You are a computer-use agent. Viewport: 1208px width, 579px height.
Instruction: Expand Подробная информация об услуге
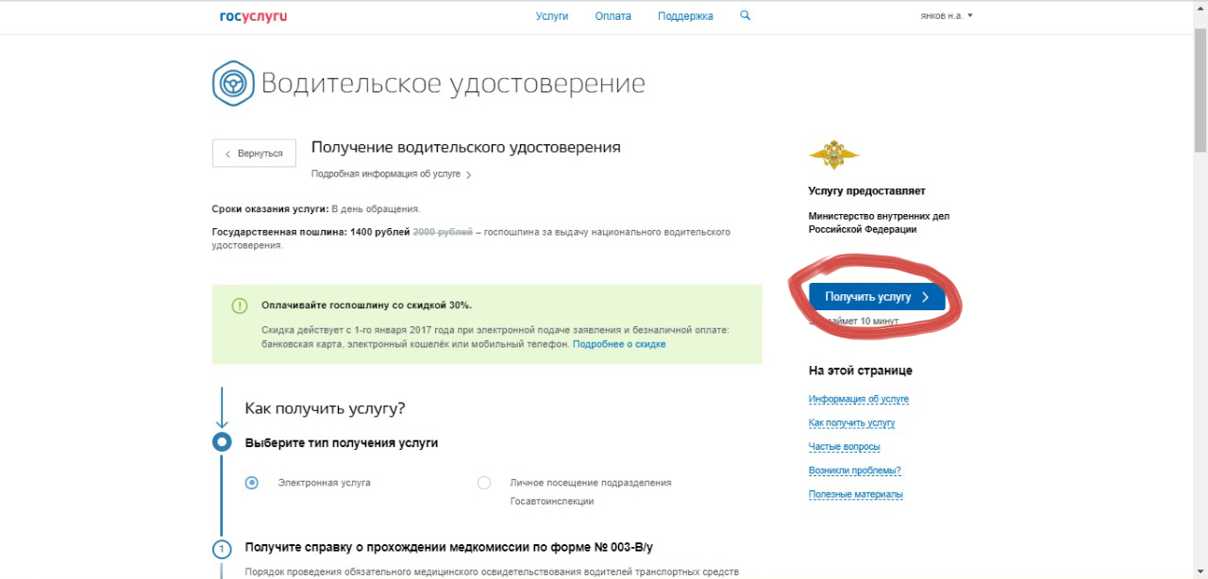point(391,174)
